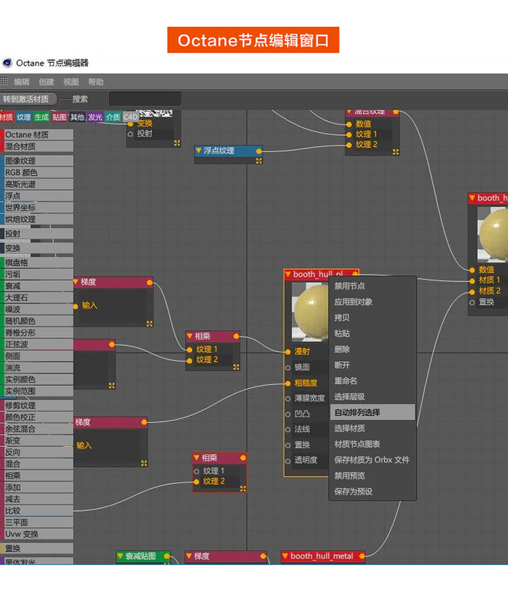Collapse the booth_hull_pl node triangle
Viewport: 508px width, 589px height.
point(288,274)
